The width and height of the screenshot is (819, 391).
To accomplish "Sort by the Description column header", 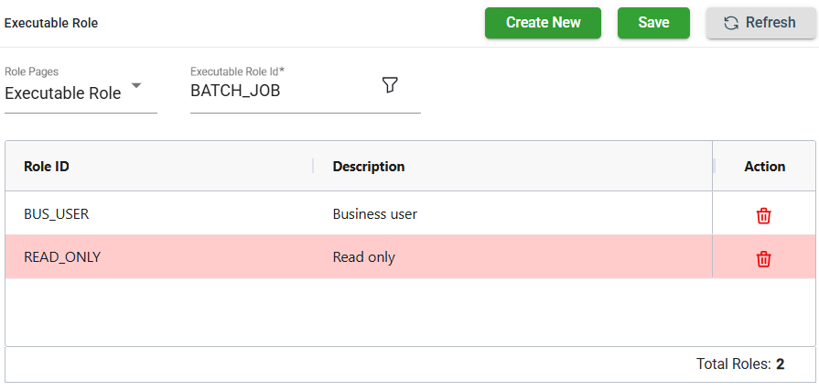I will pyautogui.click(x=369, y=167).
